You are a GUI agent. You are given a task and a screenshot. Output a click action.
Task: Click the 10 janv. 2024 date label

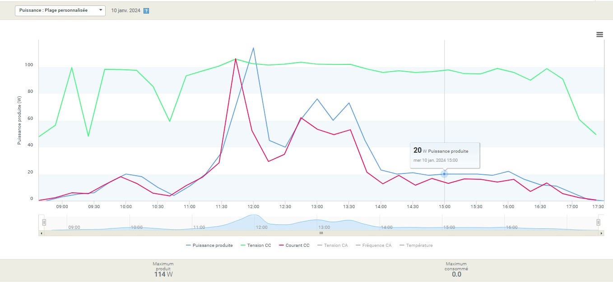[x=125, y=11]
